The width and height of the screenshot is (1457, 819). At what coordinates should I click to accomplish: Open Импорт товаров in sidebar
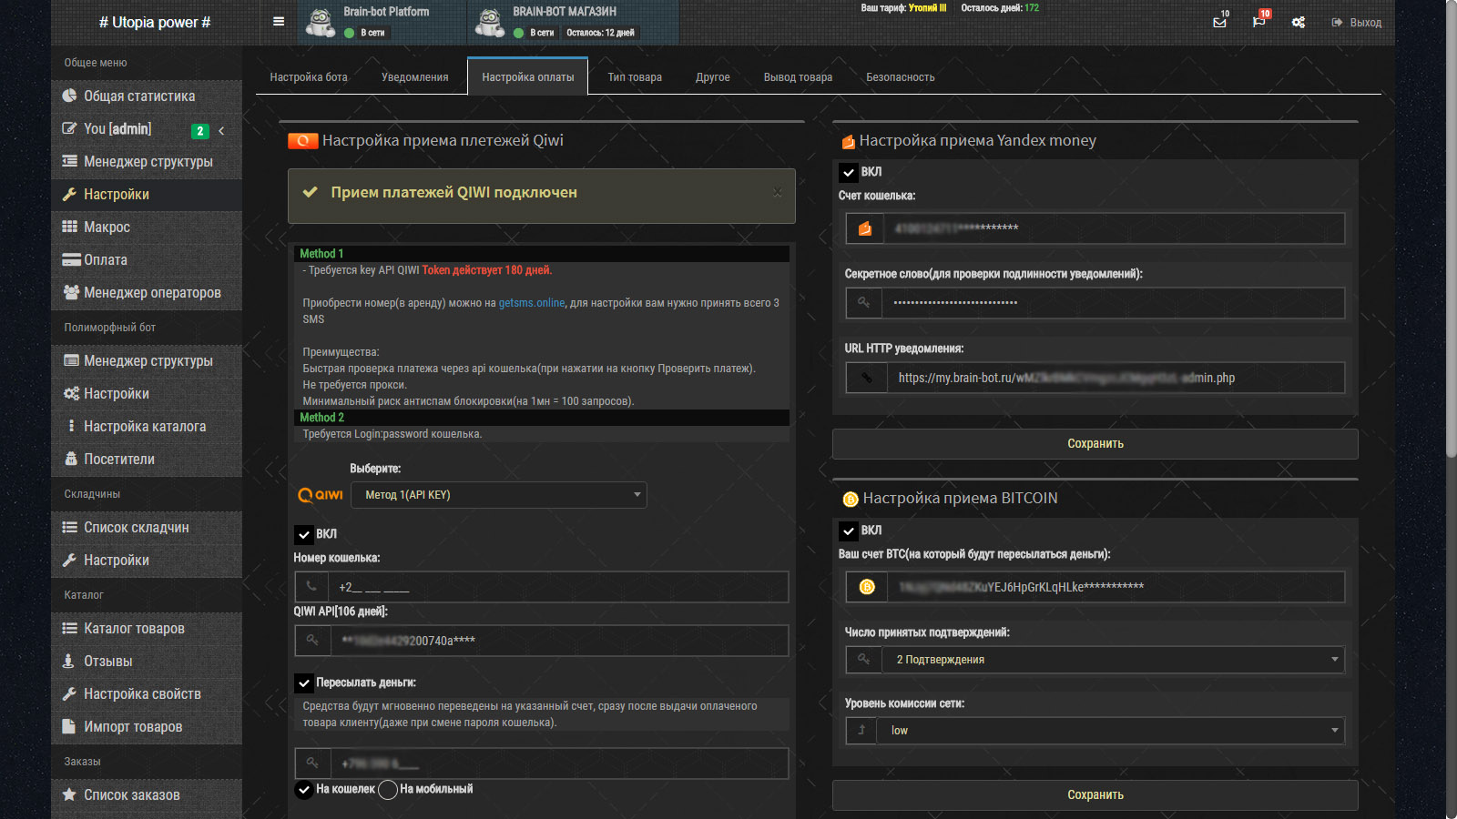(x=147, y=726)
